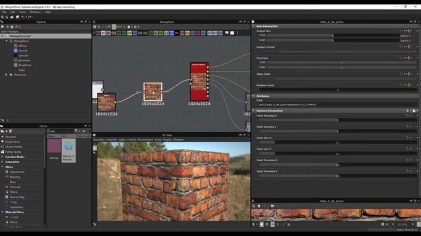Click the new package icon in Explorer toolbar
421x236 pixels.
point(3,27)
